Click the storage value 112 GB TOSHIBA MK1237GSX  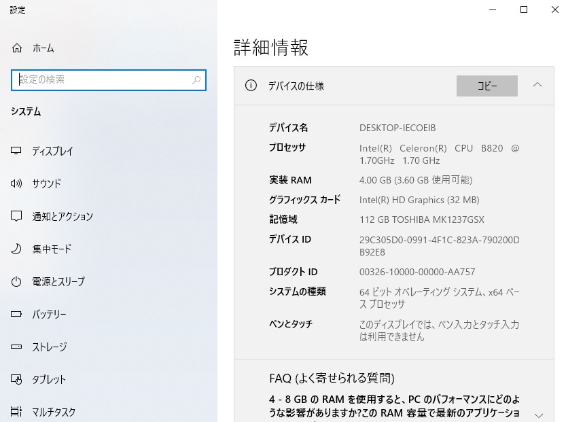coord(421,219)
